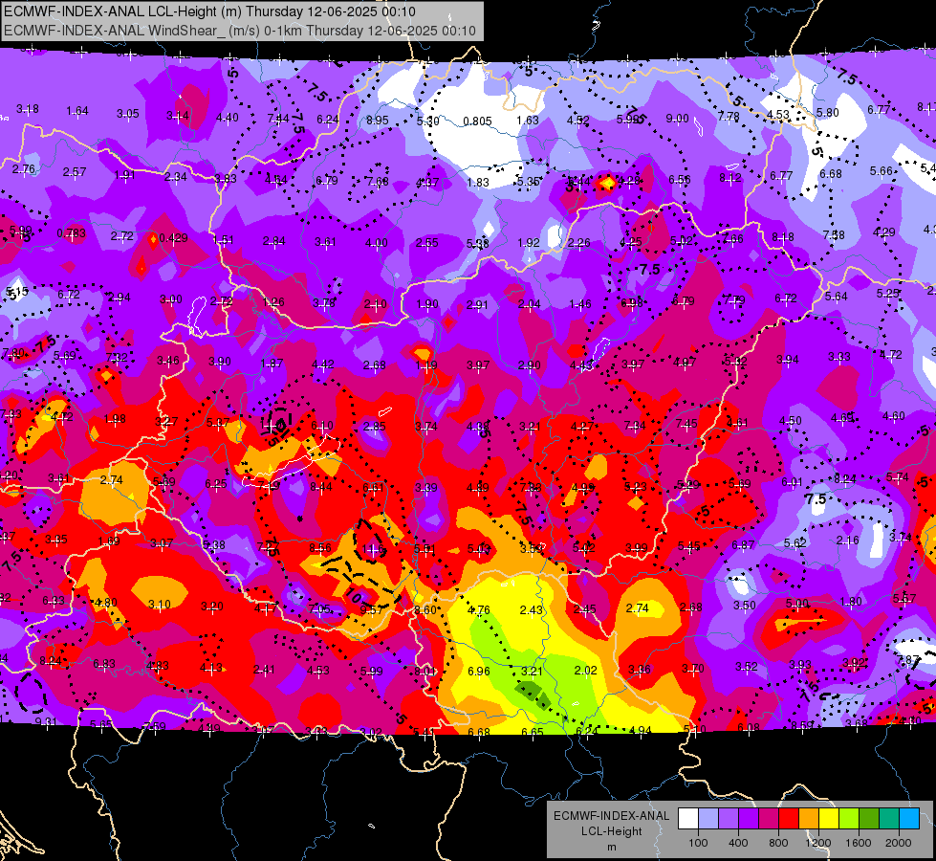Select the grid value 1.19

(x=426, y=365)
